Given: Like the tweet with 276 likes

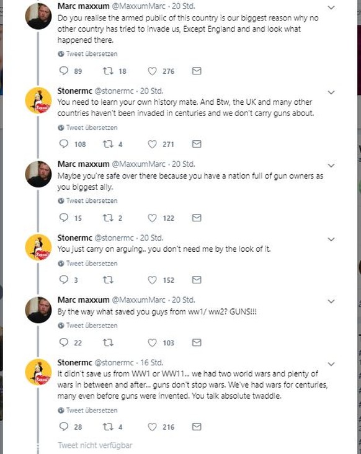Looking at the screenshot, I should (152, 71).
